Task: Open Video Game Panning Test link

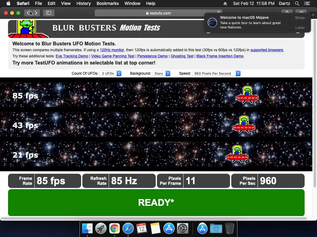Action: (x=113, y=56)
